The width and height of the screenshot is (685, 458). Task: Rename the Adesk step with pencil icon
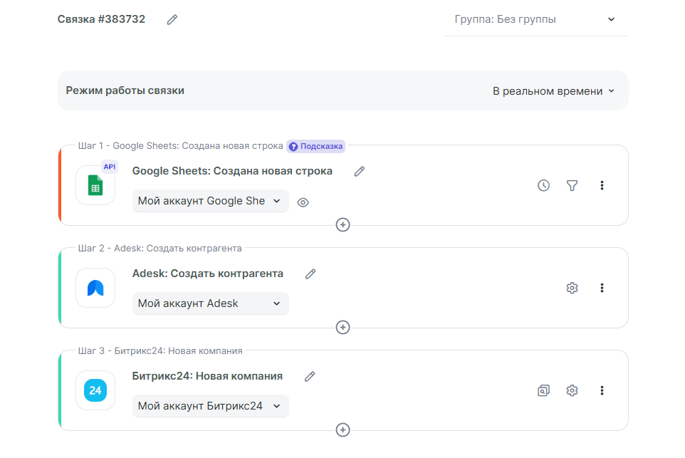click(310, 274)
